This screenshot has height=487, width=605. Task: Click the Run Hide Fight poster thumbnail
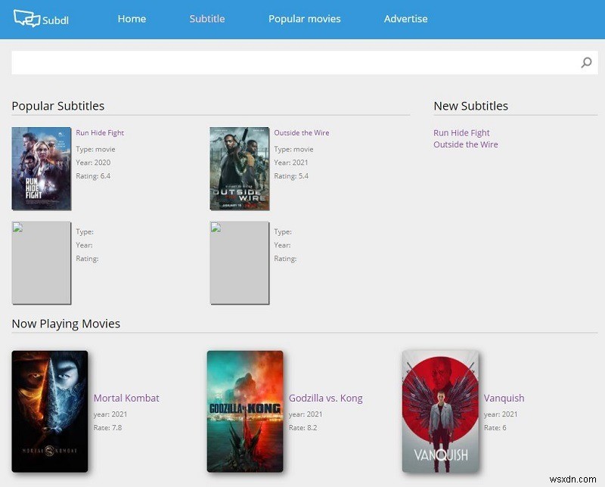(x=41, y=168)
